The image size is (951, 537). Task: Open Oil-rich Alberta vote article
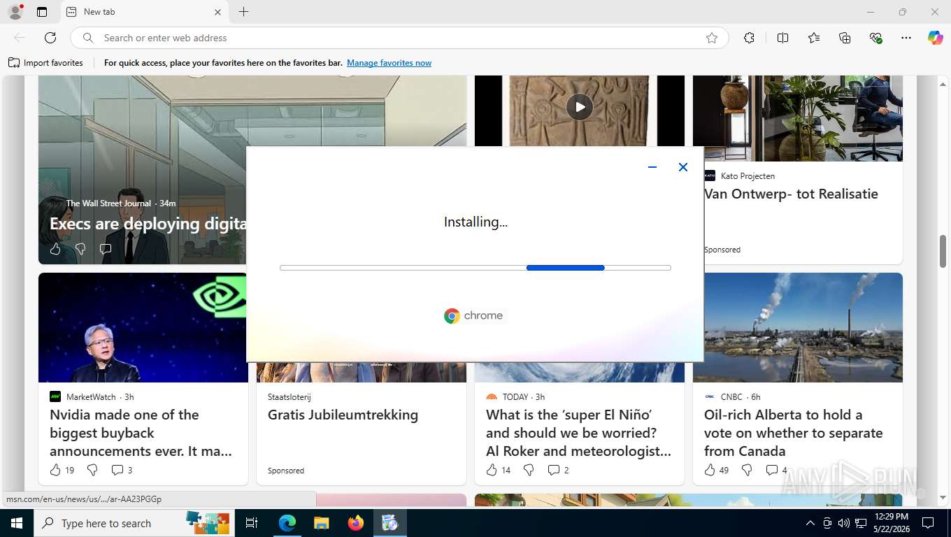(x=794, y=433)
